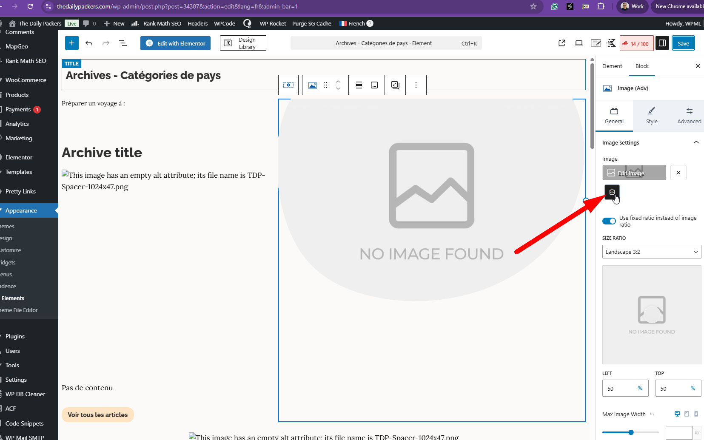
Task: Disable fixed ratio instead of image ratio
Action: [x=609, y=221]
